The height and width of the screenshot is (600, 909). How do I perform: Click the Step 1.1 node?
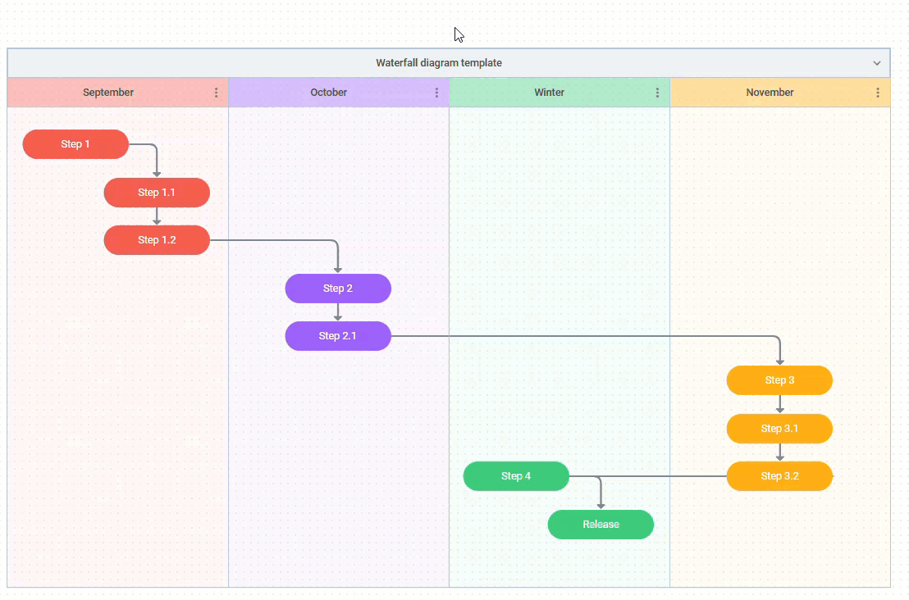[x=157, y=193]
